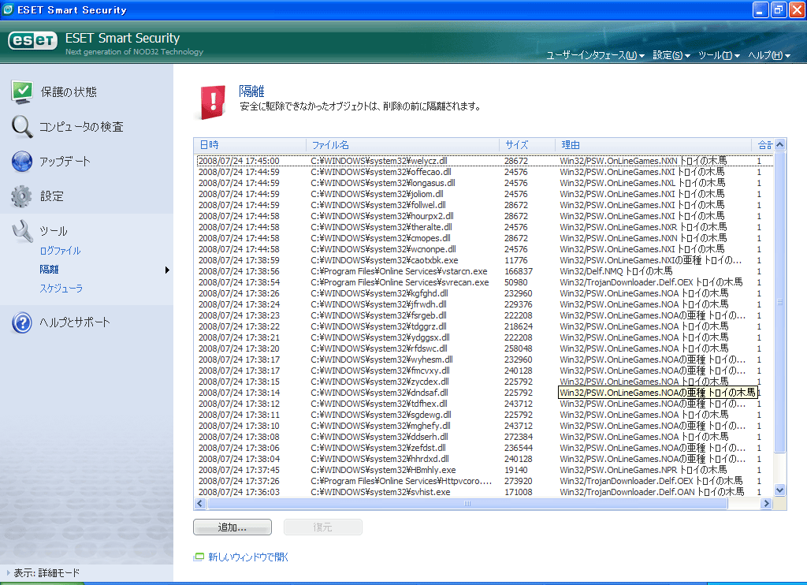
Task: Click the 追加... button
Action: 232,527
